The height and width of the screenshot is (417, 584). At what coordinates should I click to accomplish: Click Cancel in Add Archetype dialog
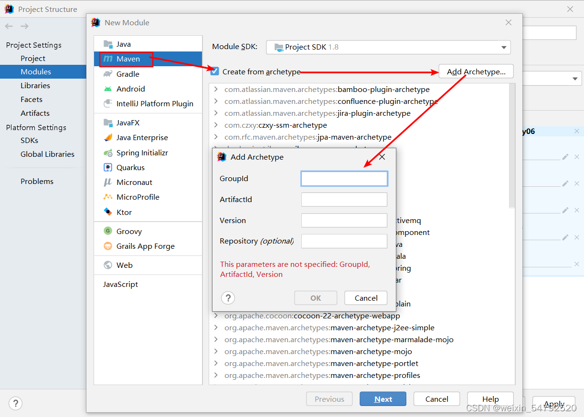tap(366, 298)
